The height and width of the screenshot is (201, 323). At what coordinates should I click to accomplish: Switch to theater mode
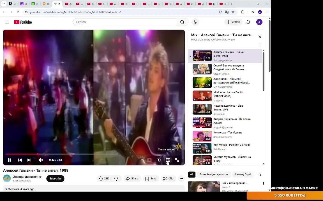(x=168, y=160)
